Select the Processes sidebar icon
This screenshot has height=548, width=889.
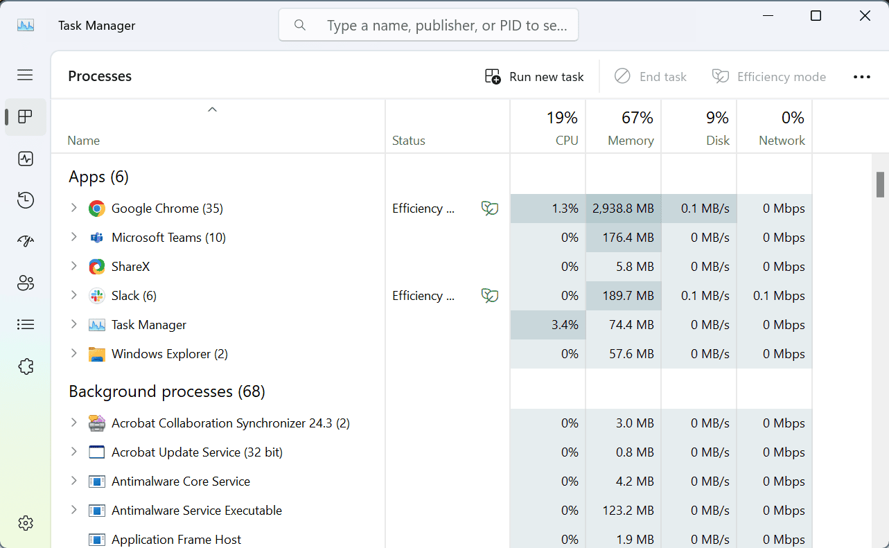click(26, 117)
